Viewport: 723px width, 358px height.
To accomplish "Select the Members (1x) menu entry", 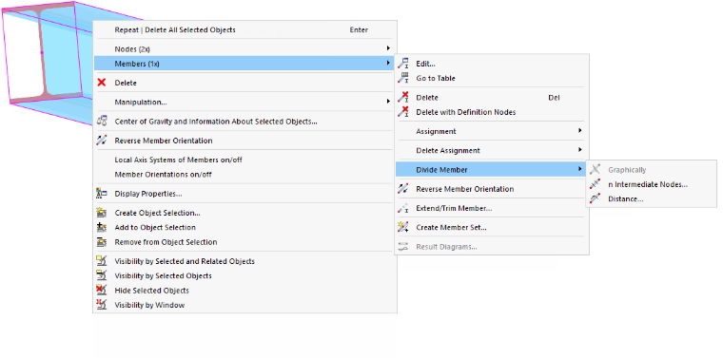I will click(244, 64).
